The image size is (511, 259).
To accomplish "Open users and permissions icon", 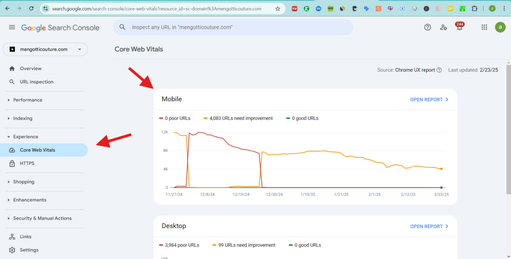I will [443, 27].
